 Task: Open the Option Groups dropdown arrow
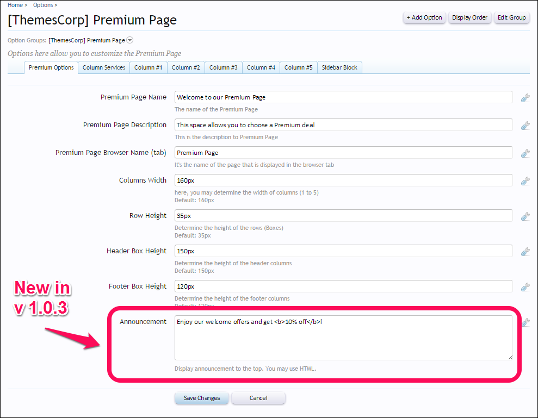[129, 40]
